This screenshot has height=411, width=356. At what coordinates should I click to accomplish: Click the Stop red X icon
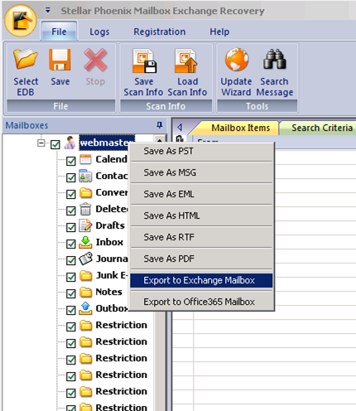point(95,60)
